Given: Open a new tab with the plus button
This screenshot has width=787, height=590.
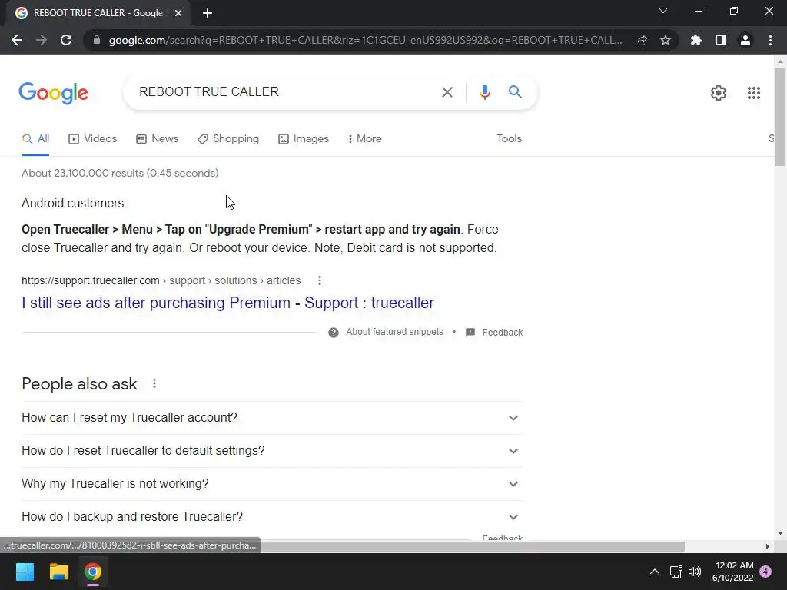Looking at the screenshot, I should 208,13.
